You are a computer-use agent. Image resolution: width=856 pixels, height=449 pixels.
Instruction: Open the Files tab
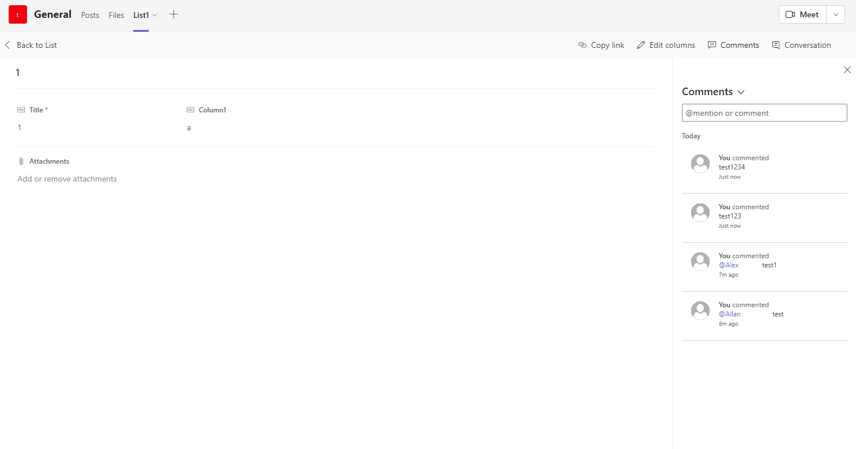click(x=116, y=15)
